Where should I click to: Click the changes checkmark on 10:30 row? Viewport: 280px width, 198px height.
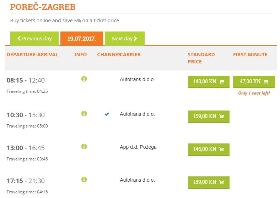(x=107, y=114)
